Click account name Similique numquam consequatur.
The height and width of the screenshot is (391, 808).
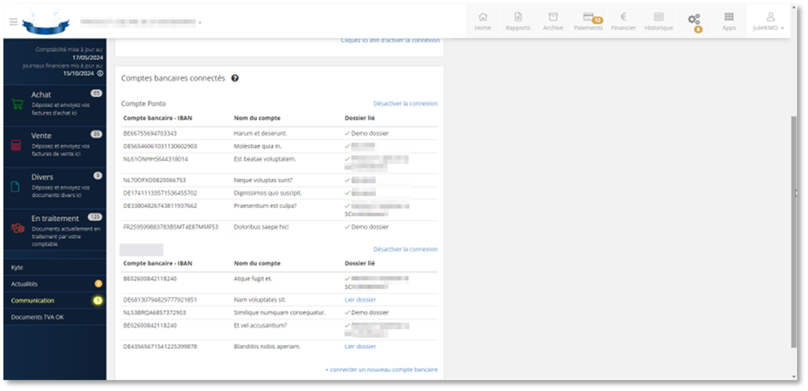pyautogui.click(x=280, y=313)
